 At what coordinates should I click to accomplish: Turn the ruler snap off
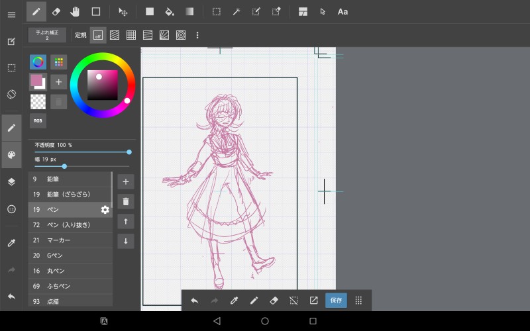pyautogui.click(x=97, y=35)
